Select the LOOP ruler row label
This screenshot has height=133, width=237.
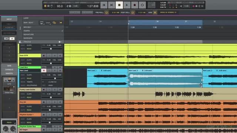[26, 18]
